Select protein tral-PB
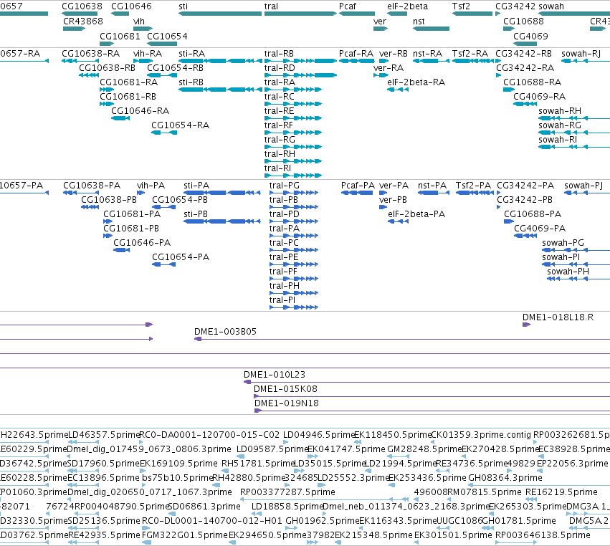This screenshot has height=546, width=610. pos(294,207)
